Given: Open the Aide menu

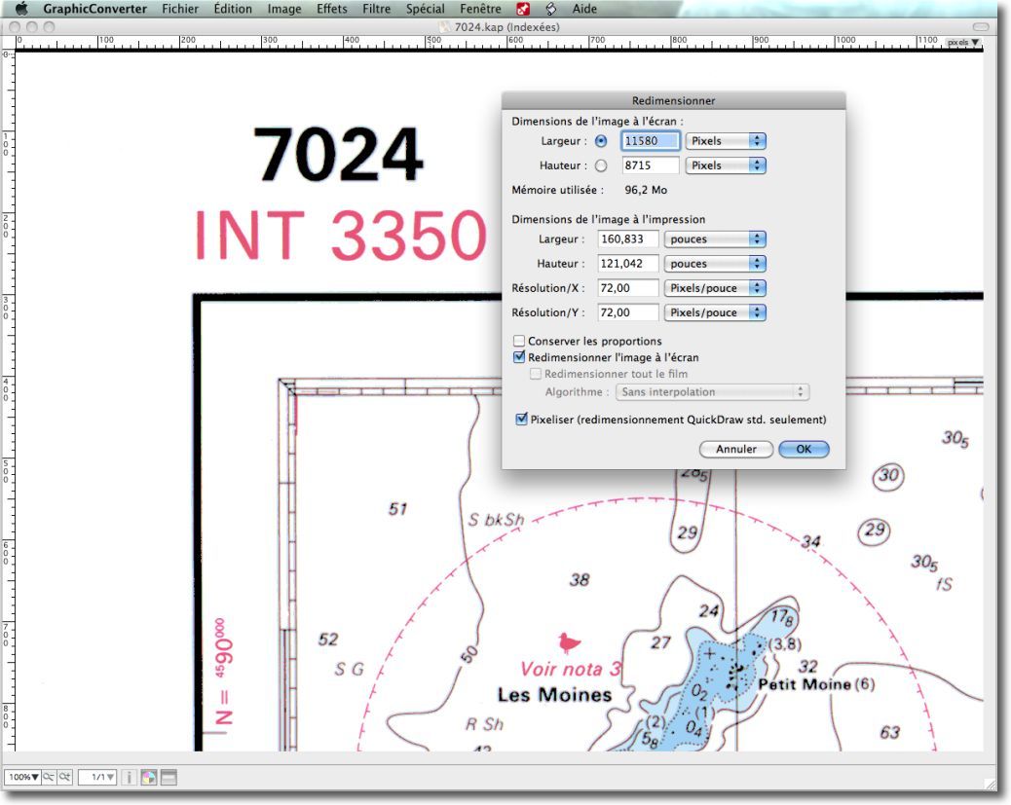Looking at the screenshot, I should point(584,9).
